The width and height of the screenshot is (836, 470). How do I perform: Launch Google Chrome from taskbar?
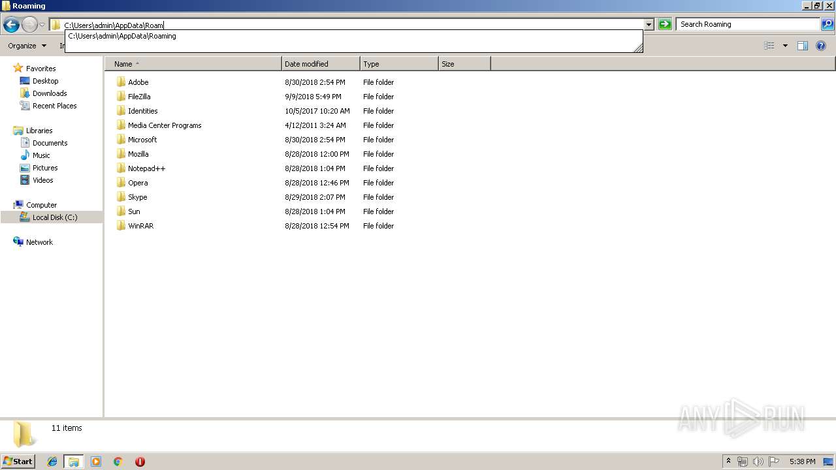(x=118, y=462)
